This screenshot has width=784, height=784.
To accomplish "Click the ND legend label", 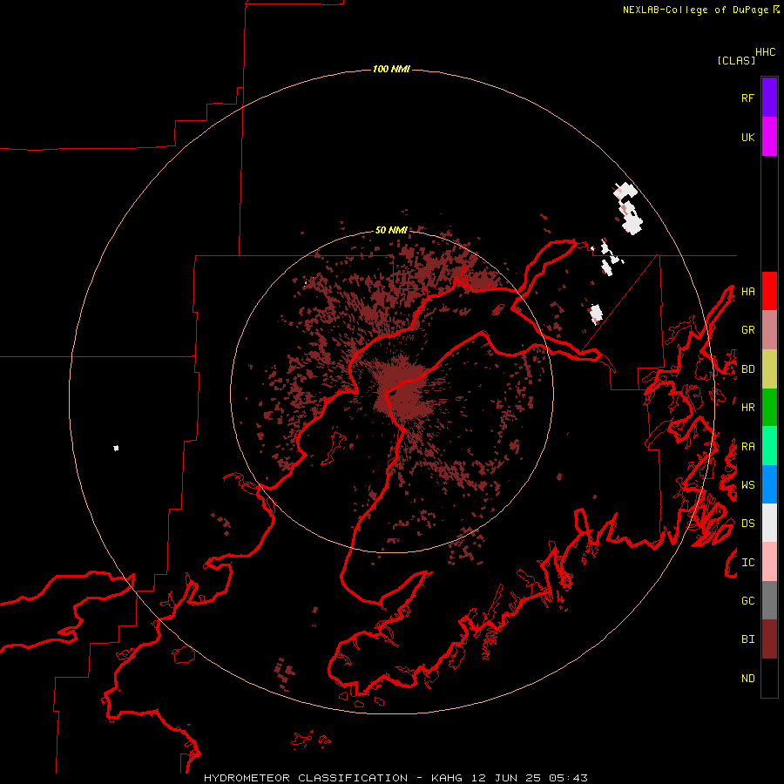I will click(x=748, y=679).
